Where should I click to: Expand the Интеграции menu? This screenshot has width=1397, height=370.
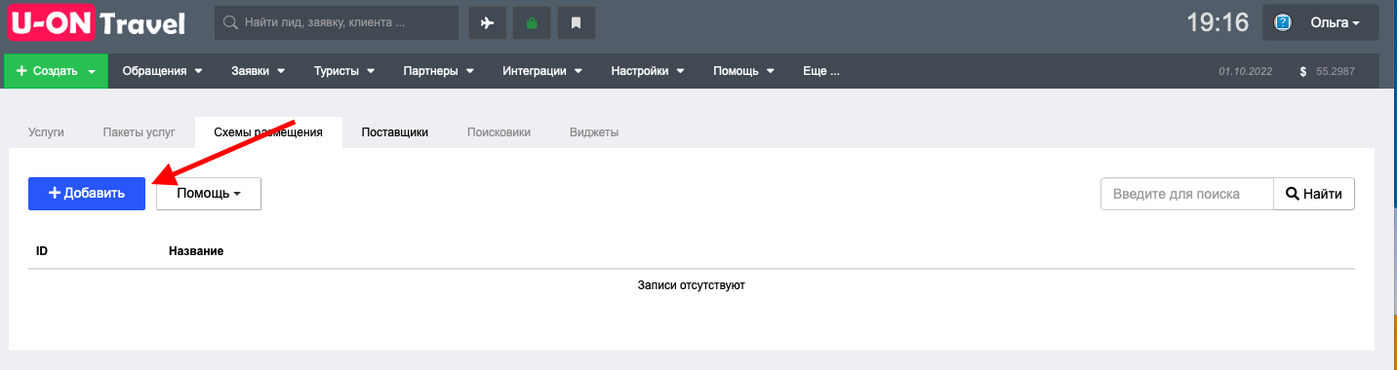(x=542, y=71)
